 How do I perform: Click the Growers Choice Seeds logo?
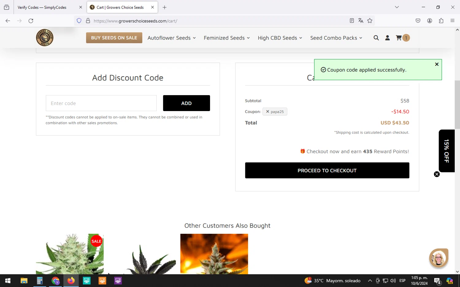(x=45, y=38)
